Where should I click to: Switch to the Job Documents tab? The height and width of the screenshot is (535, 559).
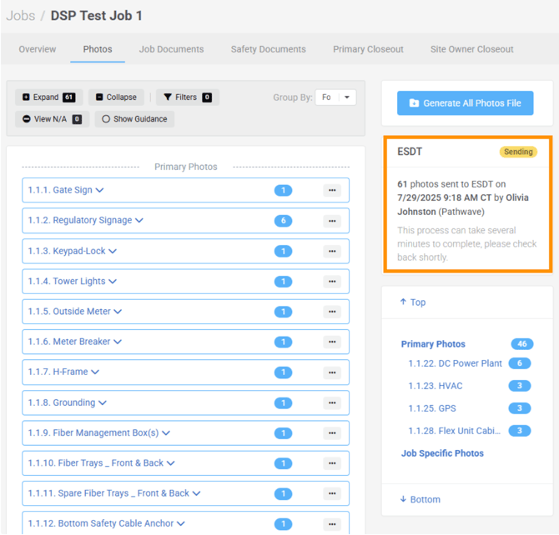click(171, 49)
